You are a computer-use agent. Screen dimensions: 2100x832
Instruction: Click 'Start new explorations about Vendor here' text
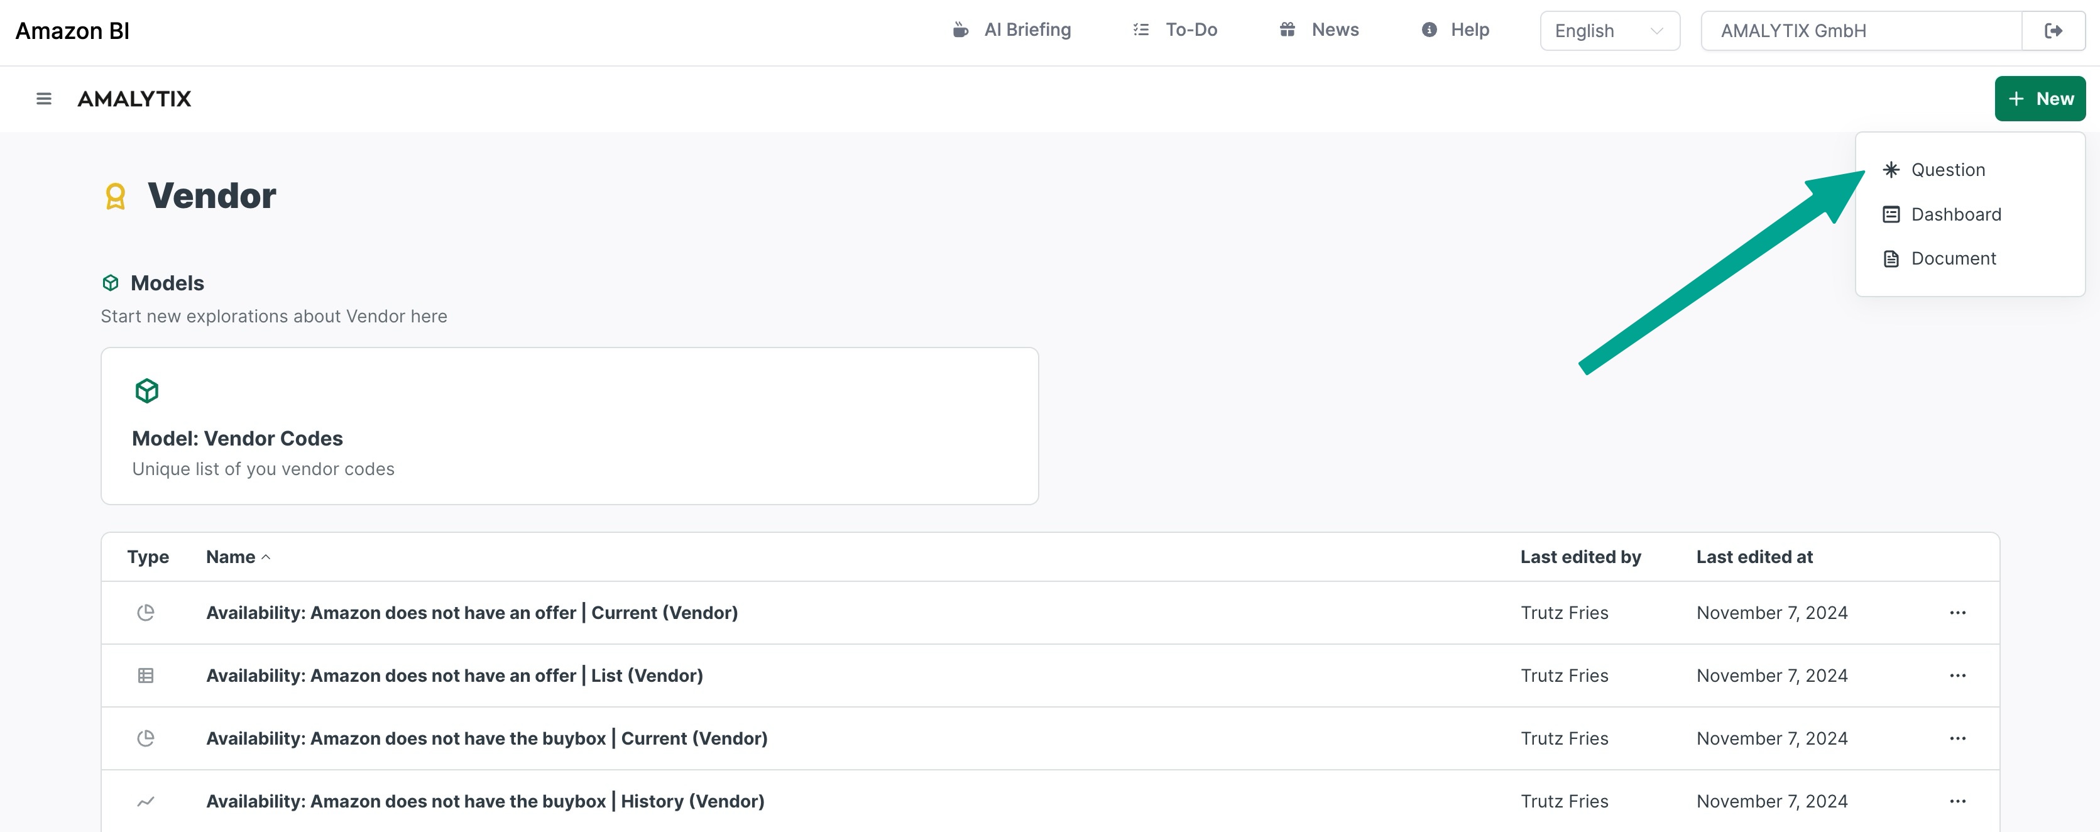(274, 316)
